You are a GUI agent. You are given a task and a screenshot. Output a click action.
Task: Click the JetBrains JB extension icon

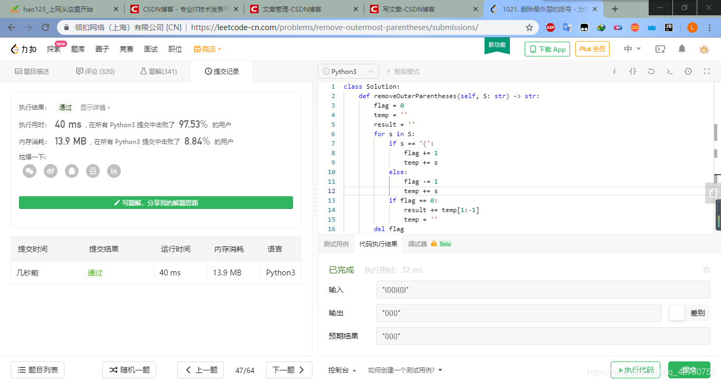click(669, 27)
